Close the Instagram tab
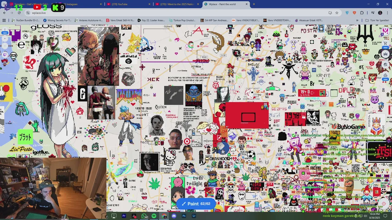Image resolution: width=392 pixels, height=220 pixels. [101, 4]
